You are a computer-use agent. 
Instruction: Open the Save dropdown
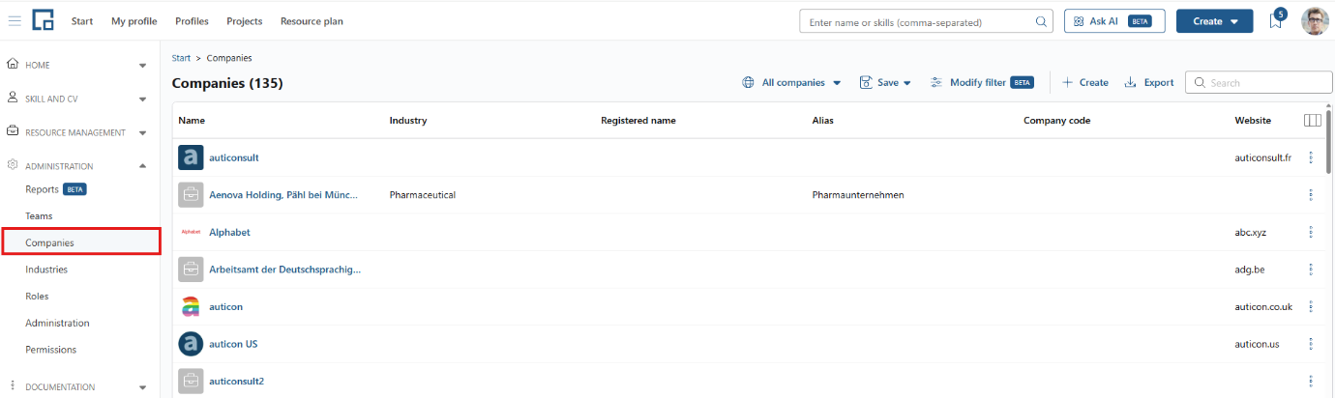pos(885,83)
